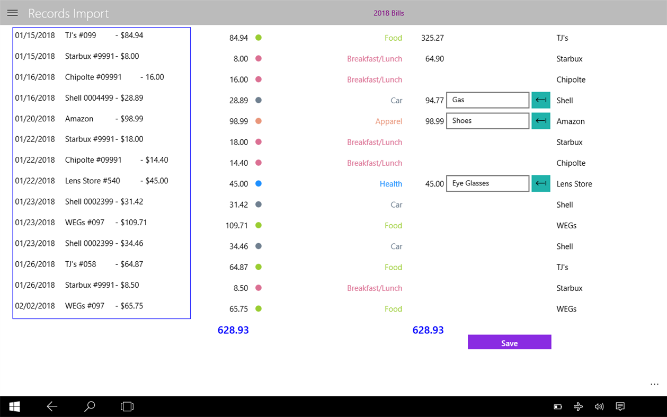
Task: Click the orange dot next to the Apparel amount
Action: (257, 121)
